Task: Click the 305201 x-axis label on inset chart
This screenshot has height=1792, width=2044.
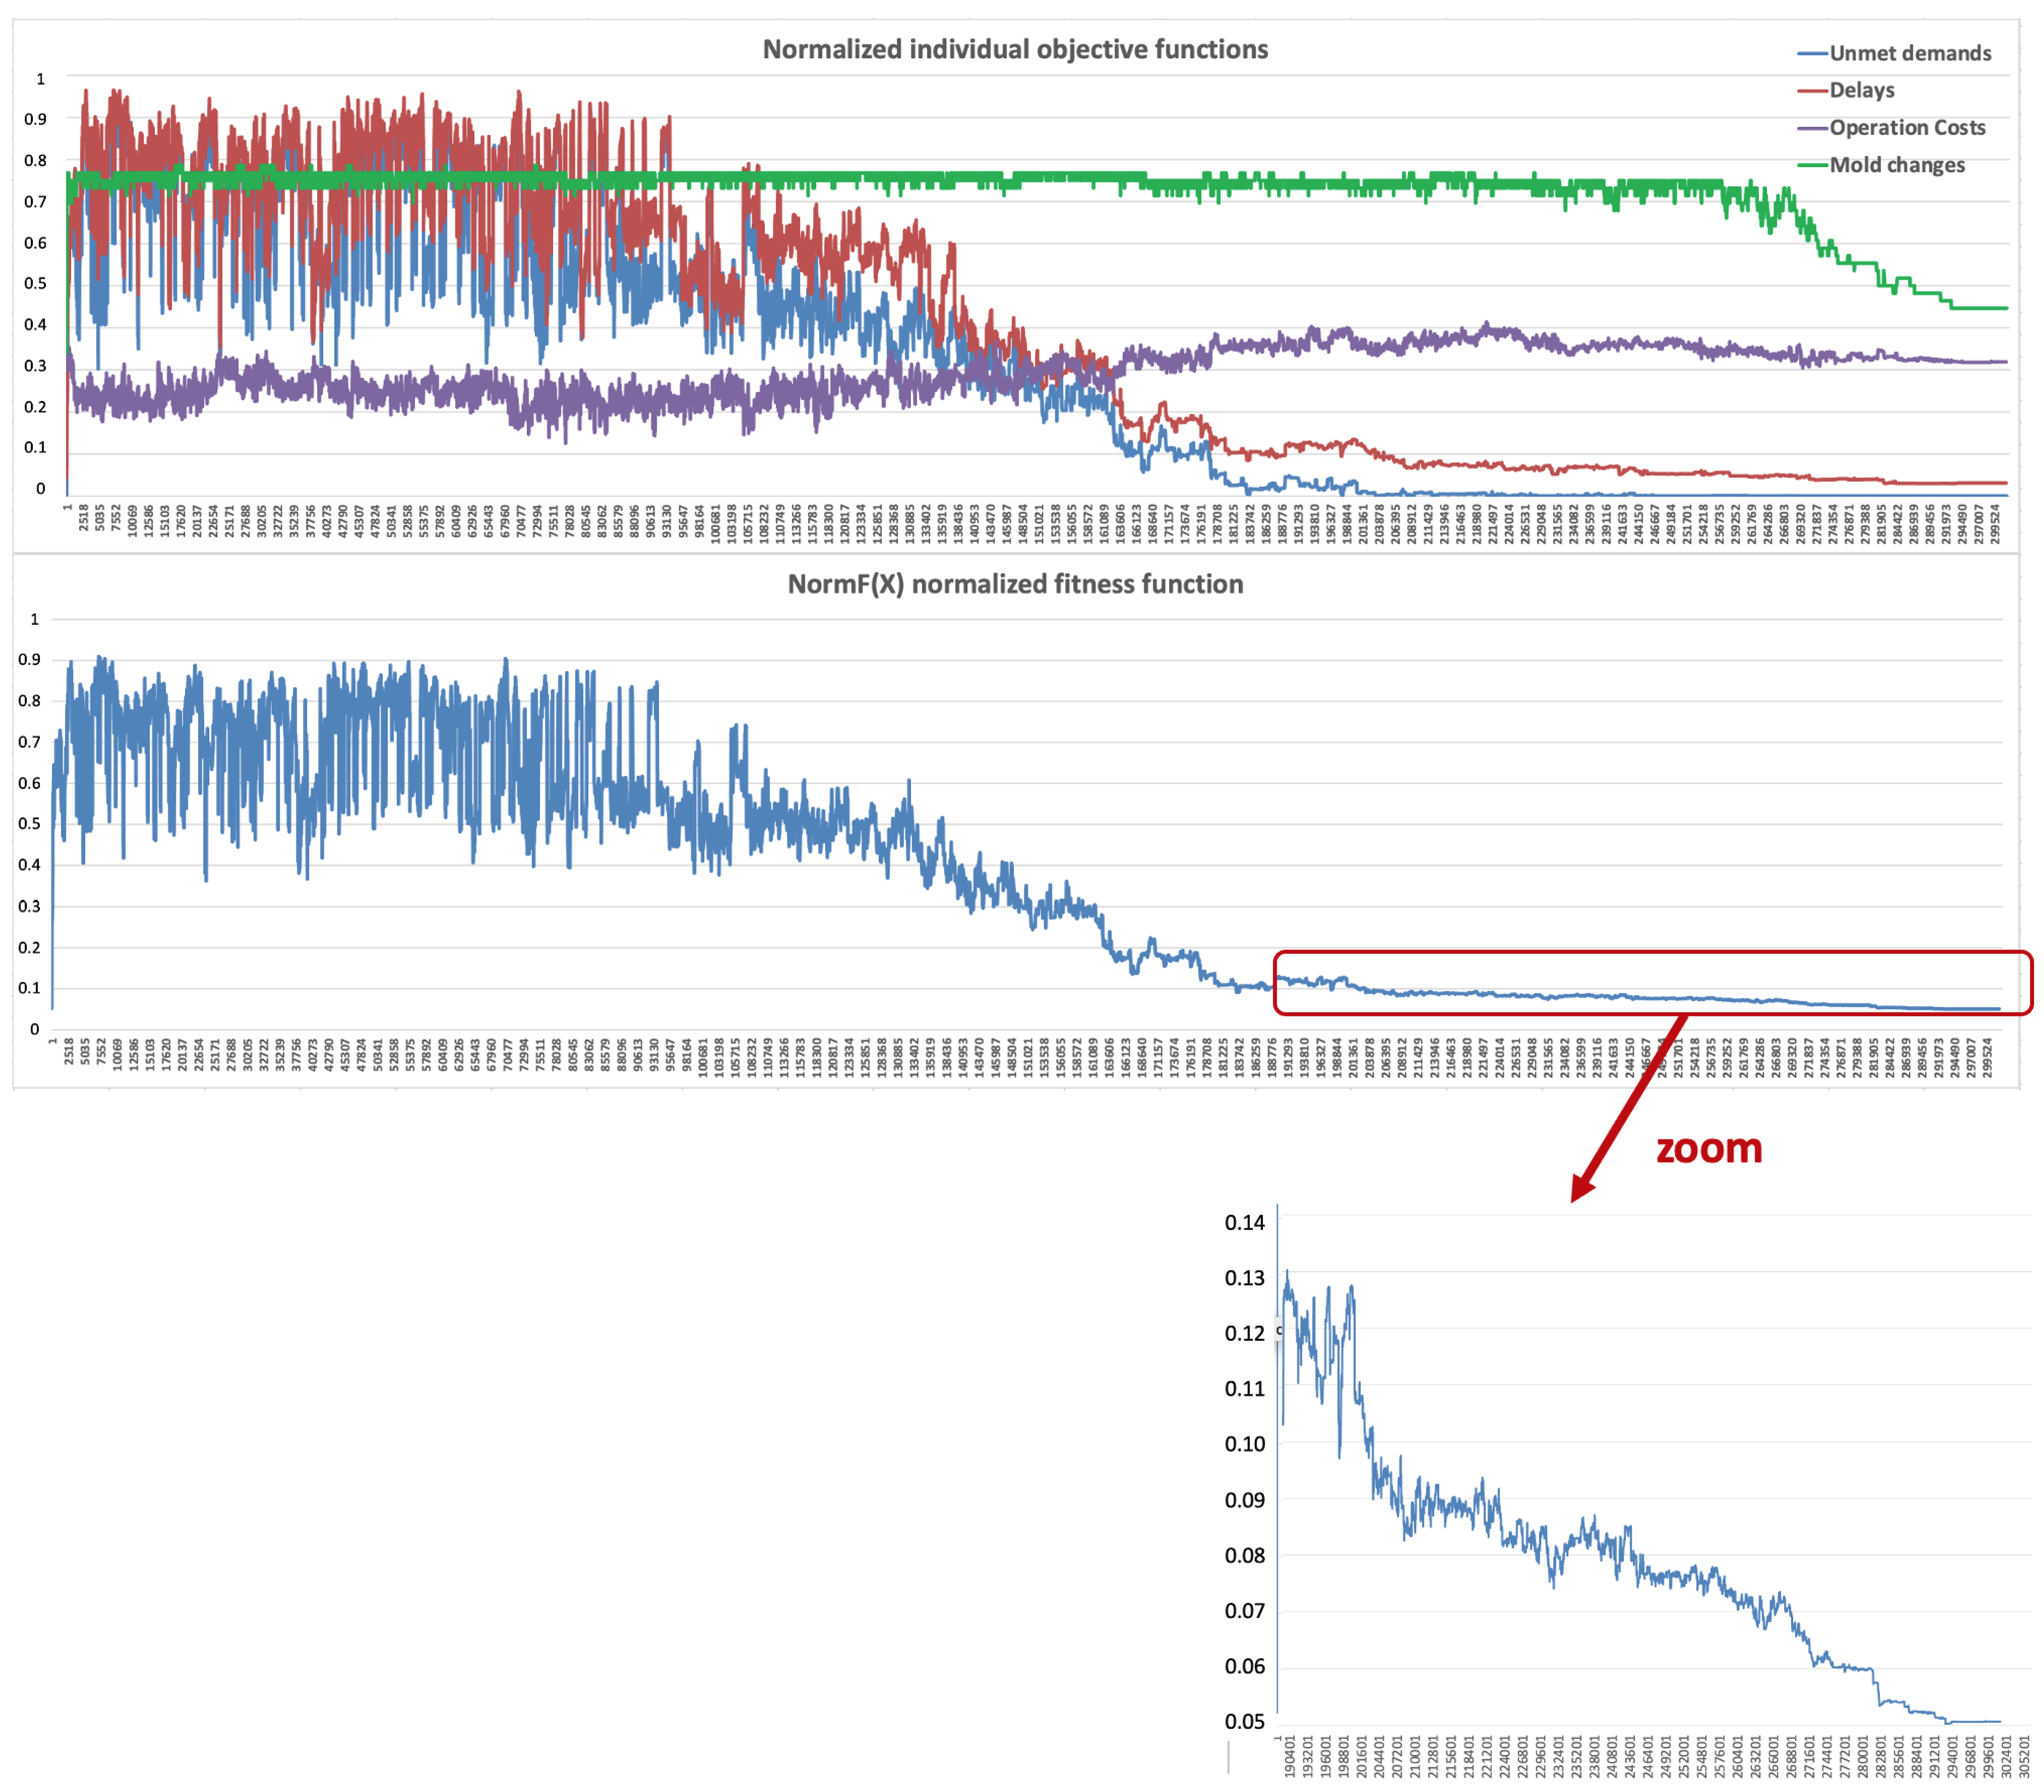Action: pos(2025,1756)
